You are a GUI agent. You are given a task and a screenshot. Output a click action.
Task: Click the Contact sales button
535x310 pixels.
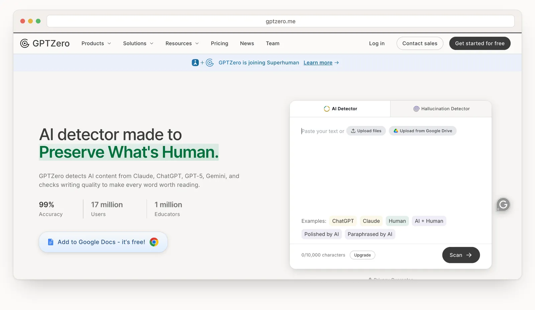420,43
